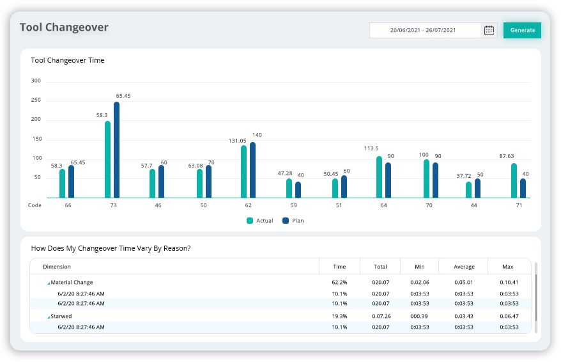561x362 pixels.
Task: Sort by the Time column header
Action: tap(339, 267)
